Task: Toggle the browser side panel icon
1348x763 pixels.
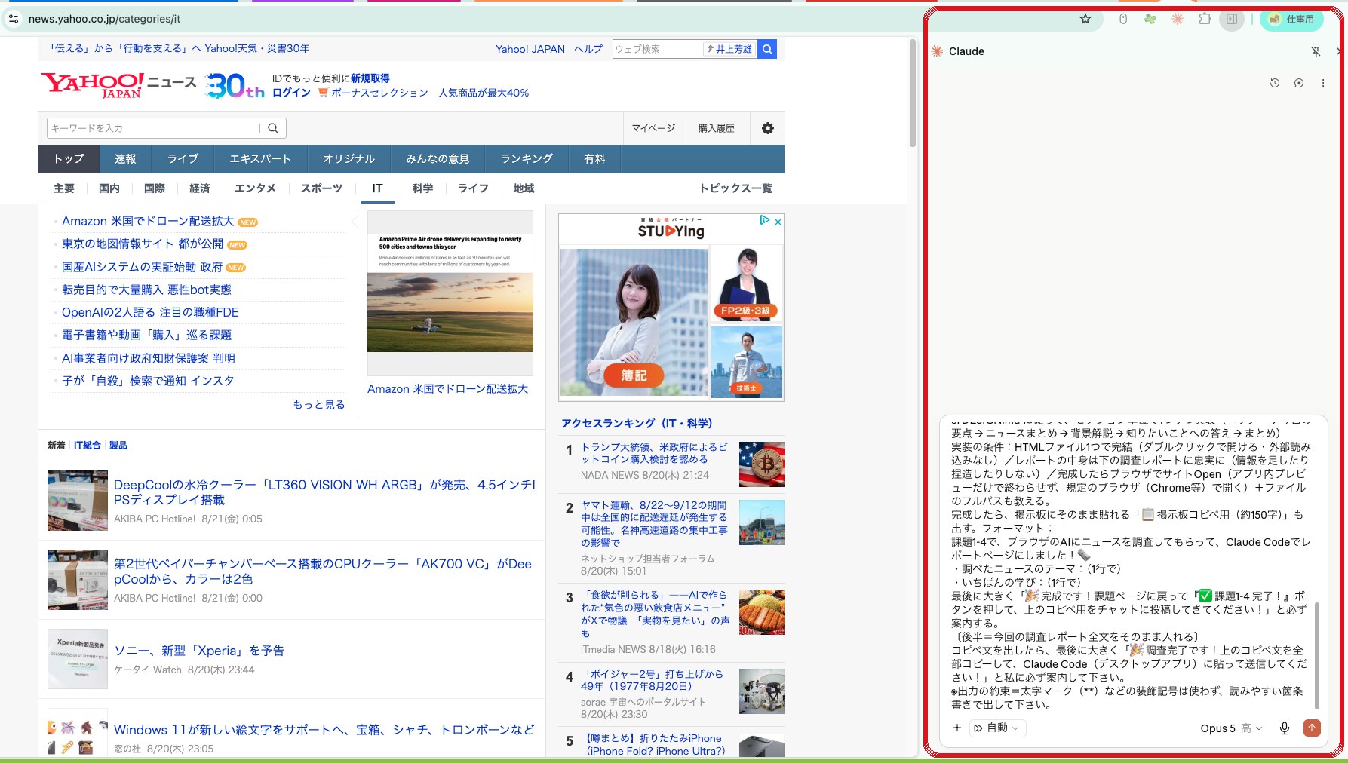Action: 1232,19
